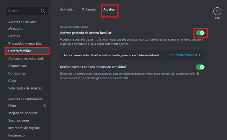This screenshot has height=140, width=227.
Task: Open Mi cuenta settings
Action: point(16,28)
